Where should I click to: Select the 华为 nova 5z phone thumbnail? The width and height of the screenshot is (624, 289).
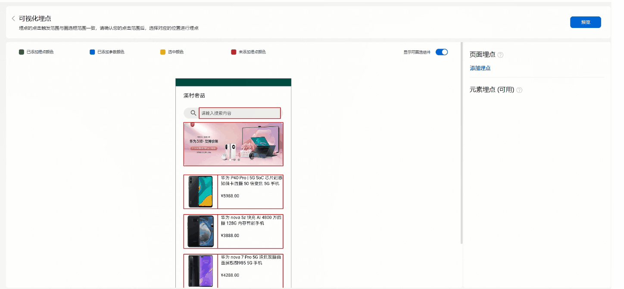pyautogui.click(x=200, y=231)
